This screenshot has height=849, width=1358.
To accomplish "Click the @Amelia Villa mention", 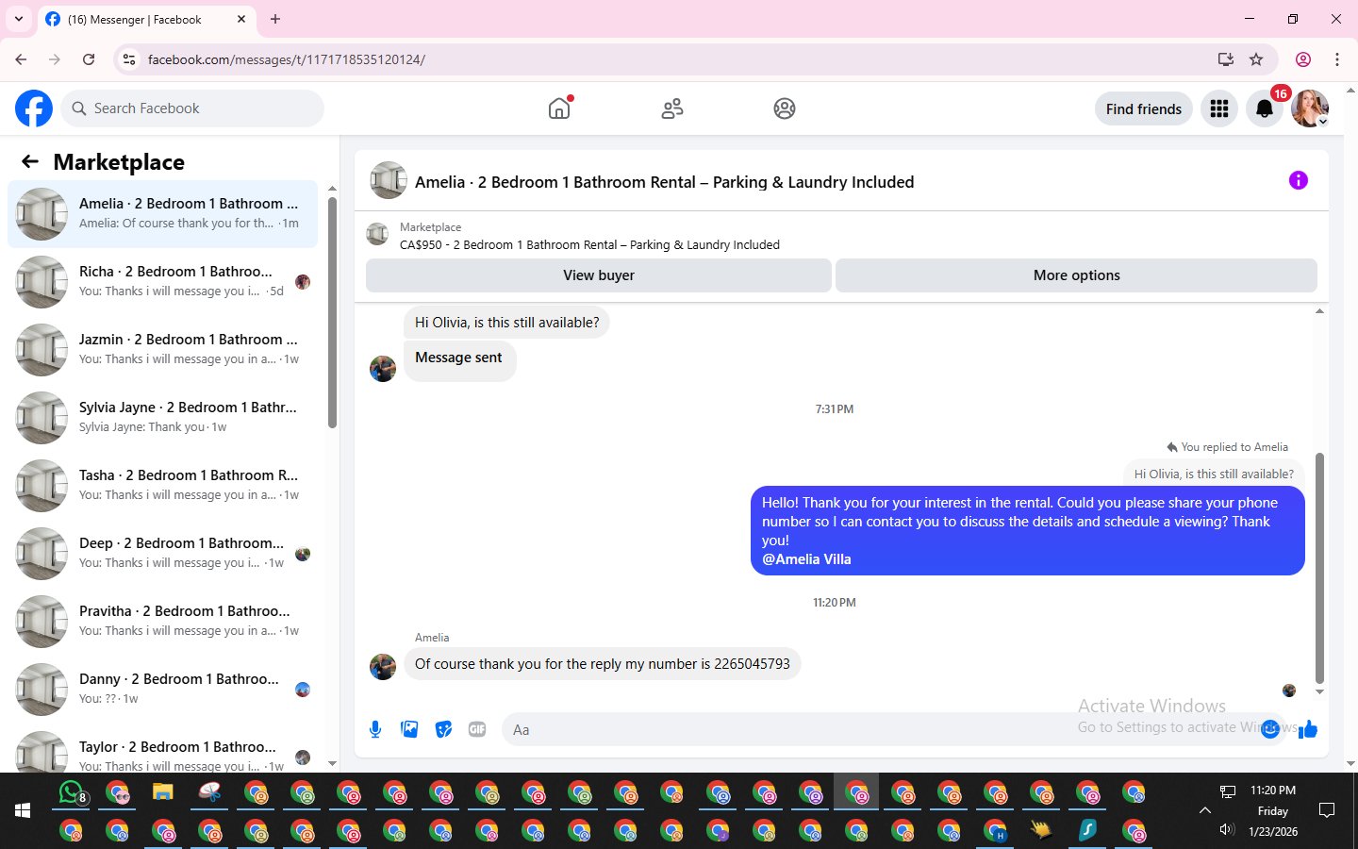I will click(x=806, y=559).
